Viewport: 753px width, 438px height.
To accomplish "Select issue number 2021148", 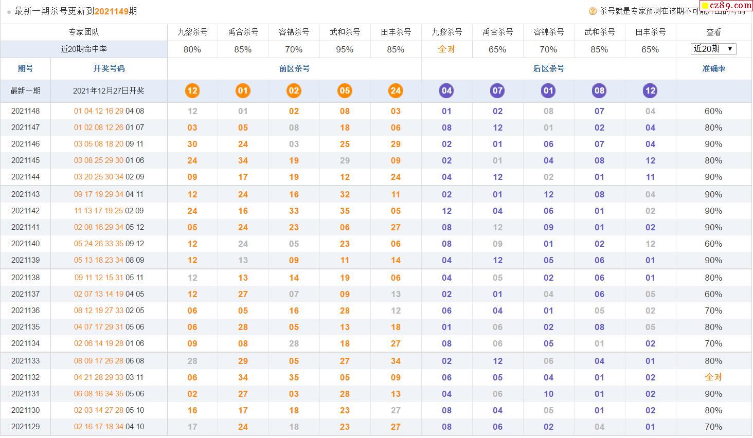I will tap(25, 111).
